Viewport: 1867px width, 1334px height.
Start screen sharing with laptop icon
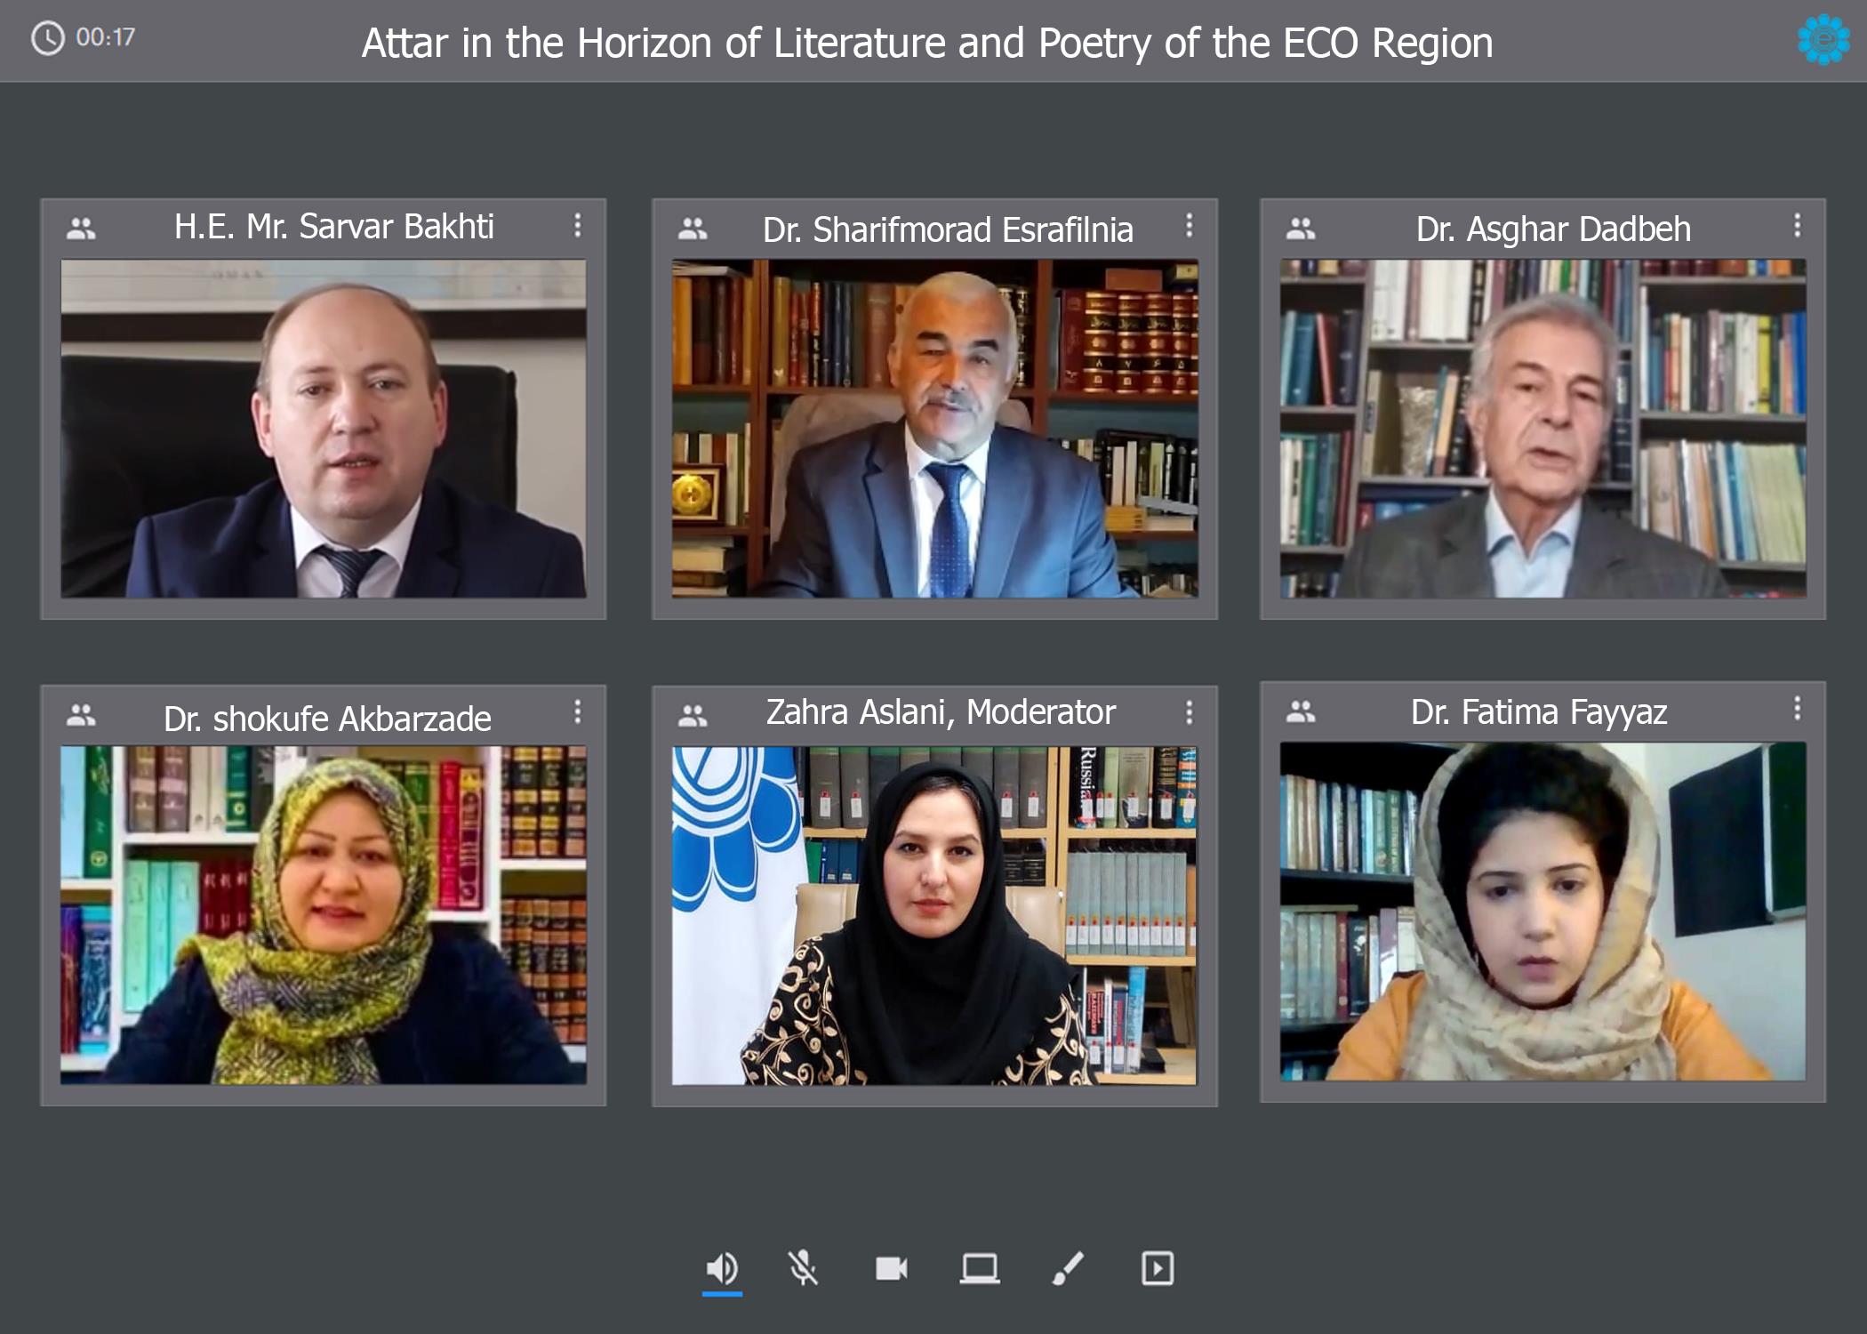point(980,1268)
